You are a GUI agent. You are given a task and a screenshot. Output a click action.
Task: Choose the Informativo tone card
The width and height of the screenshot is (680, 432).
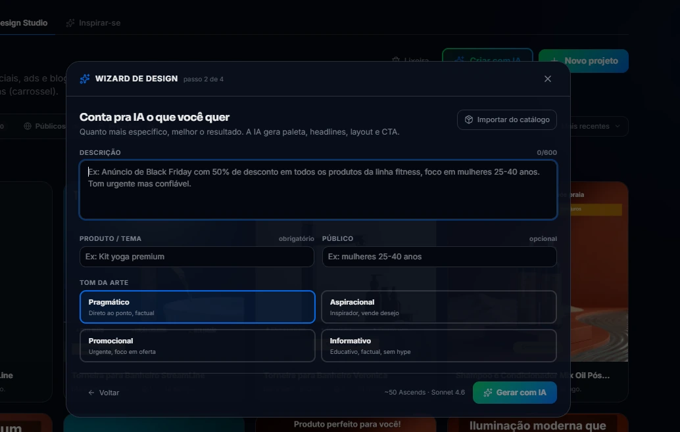[439, 345]
